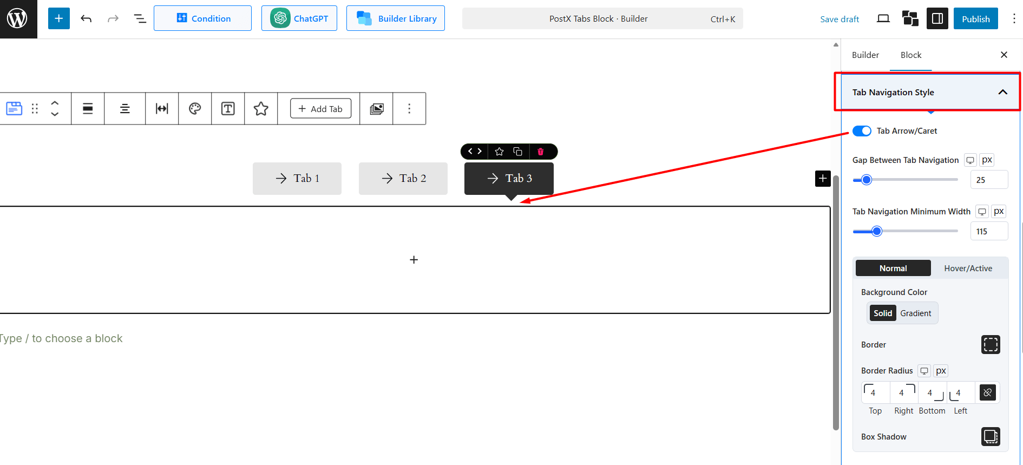Choose device for Tab Navigation Minimum Width
This screenshot has height=465, width=1023.
pyautogui.click(x=982, y=212)
